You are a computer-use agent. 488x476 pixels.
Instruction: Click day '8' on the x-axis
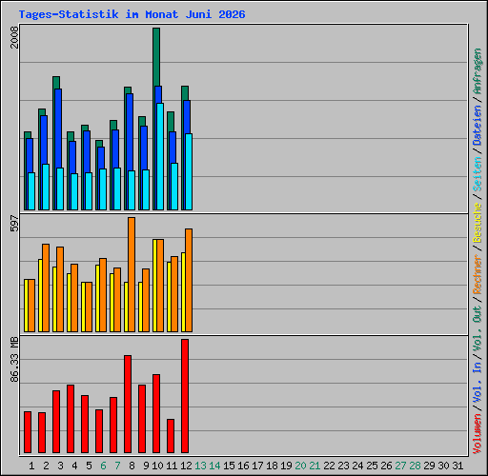pos(132,466)
